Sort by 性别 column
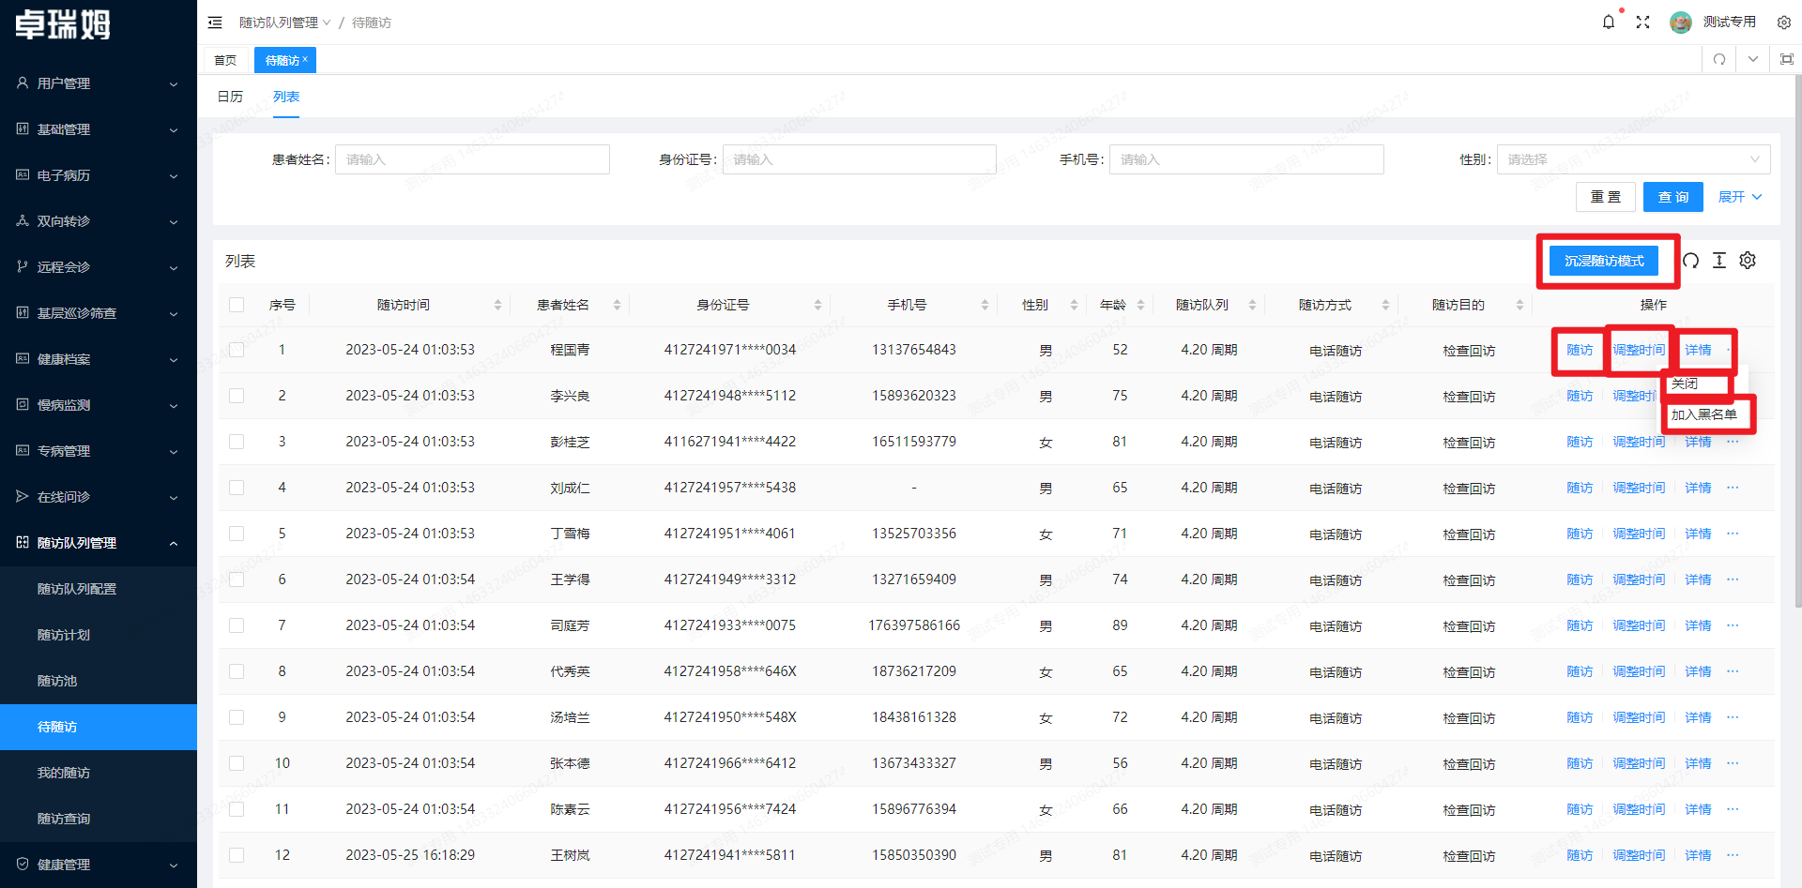Screen dimensions: 1802x888 [1074, 305]
